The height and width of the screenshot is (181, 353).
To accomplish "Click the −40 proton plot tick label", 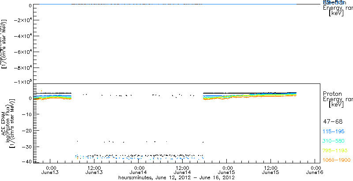I will 26,162.
